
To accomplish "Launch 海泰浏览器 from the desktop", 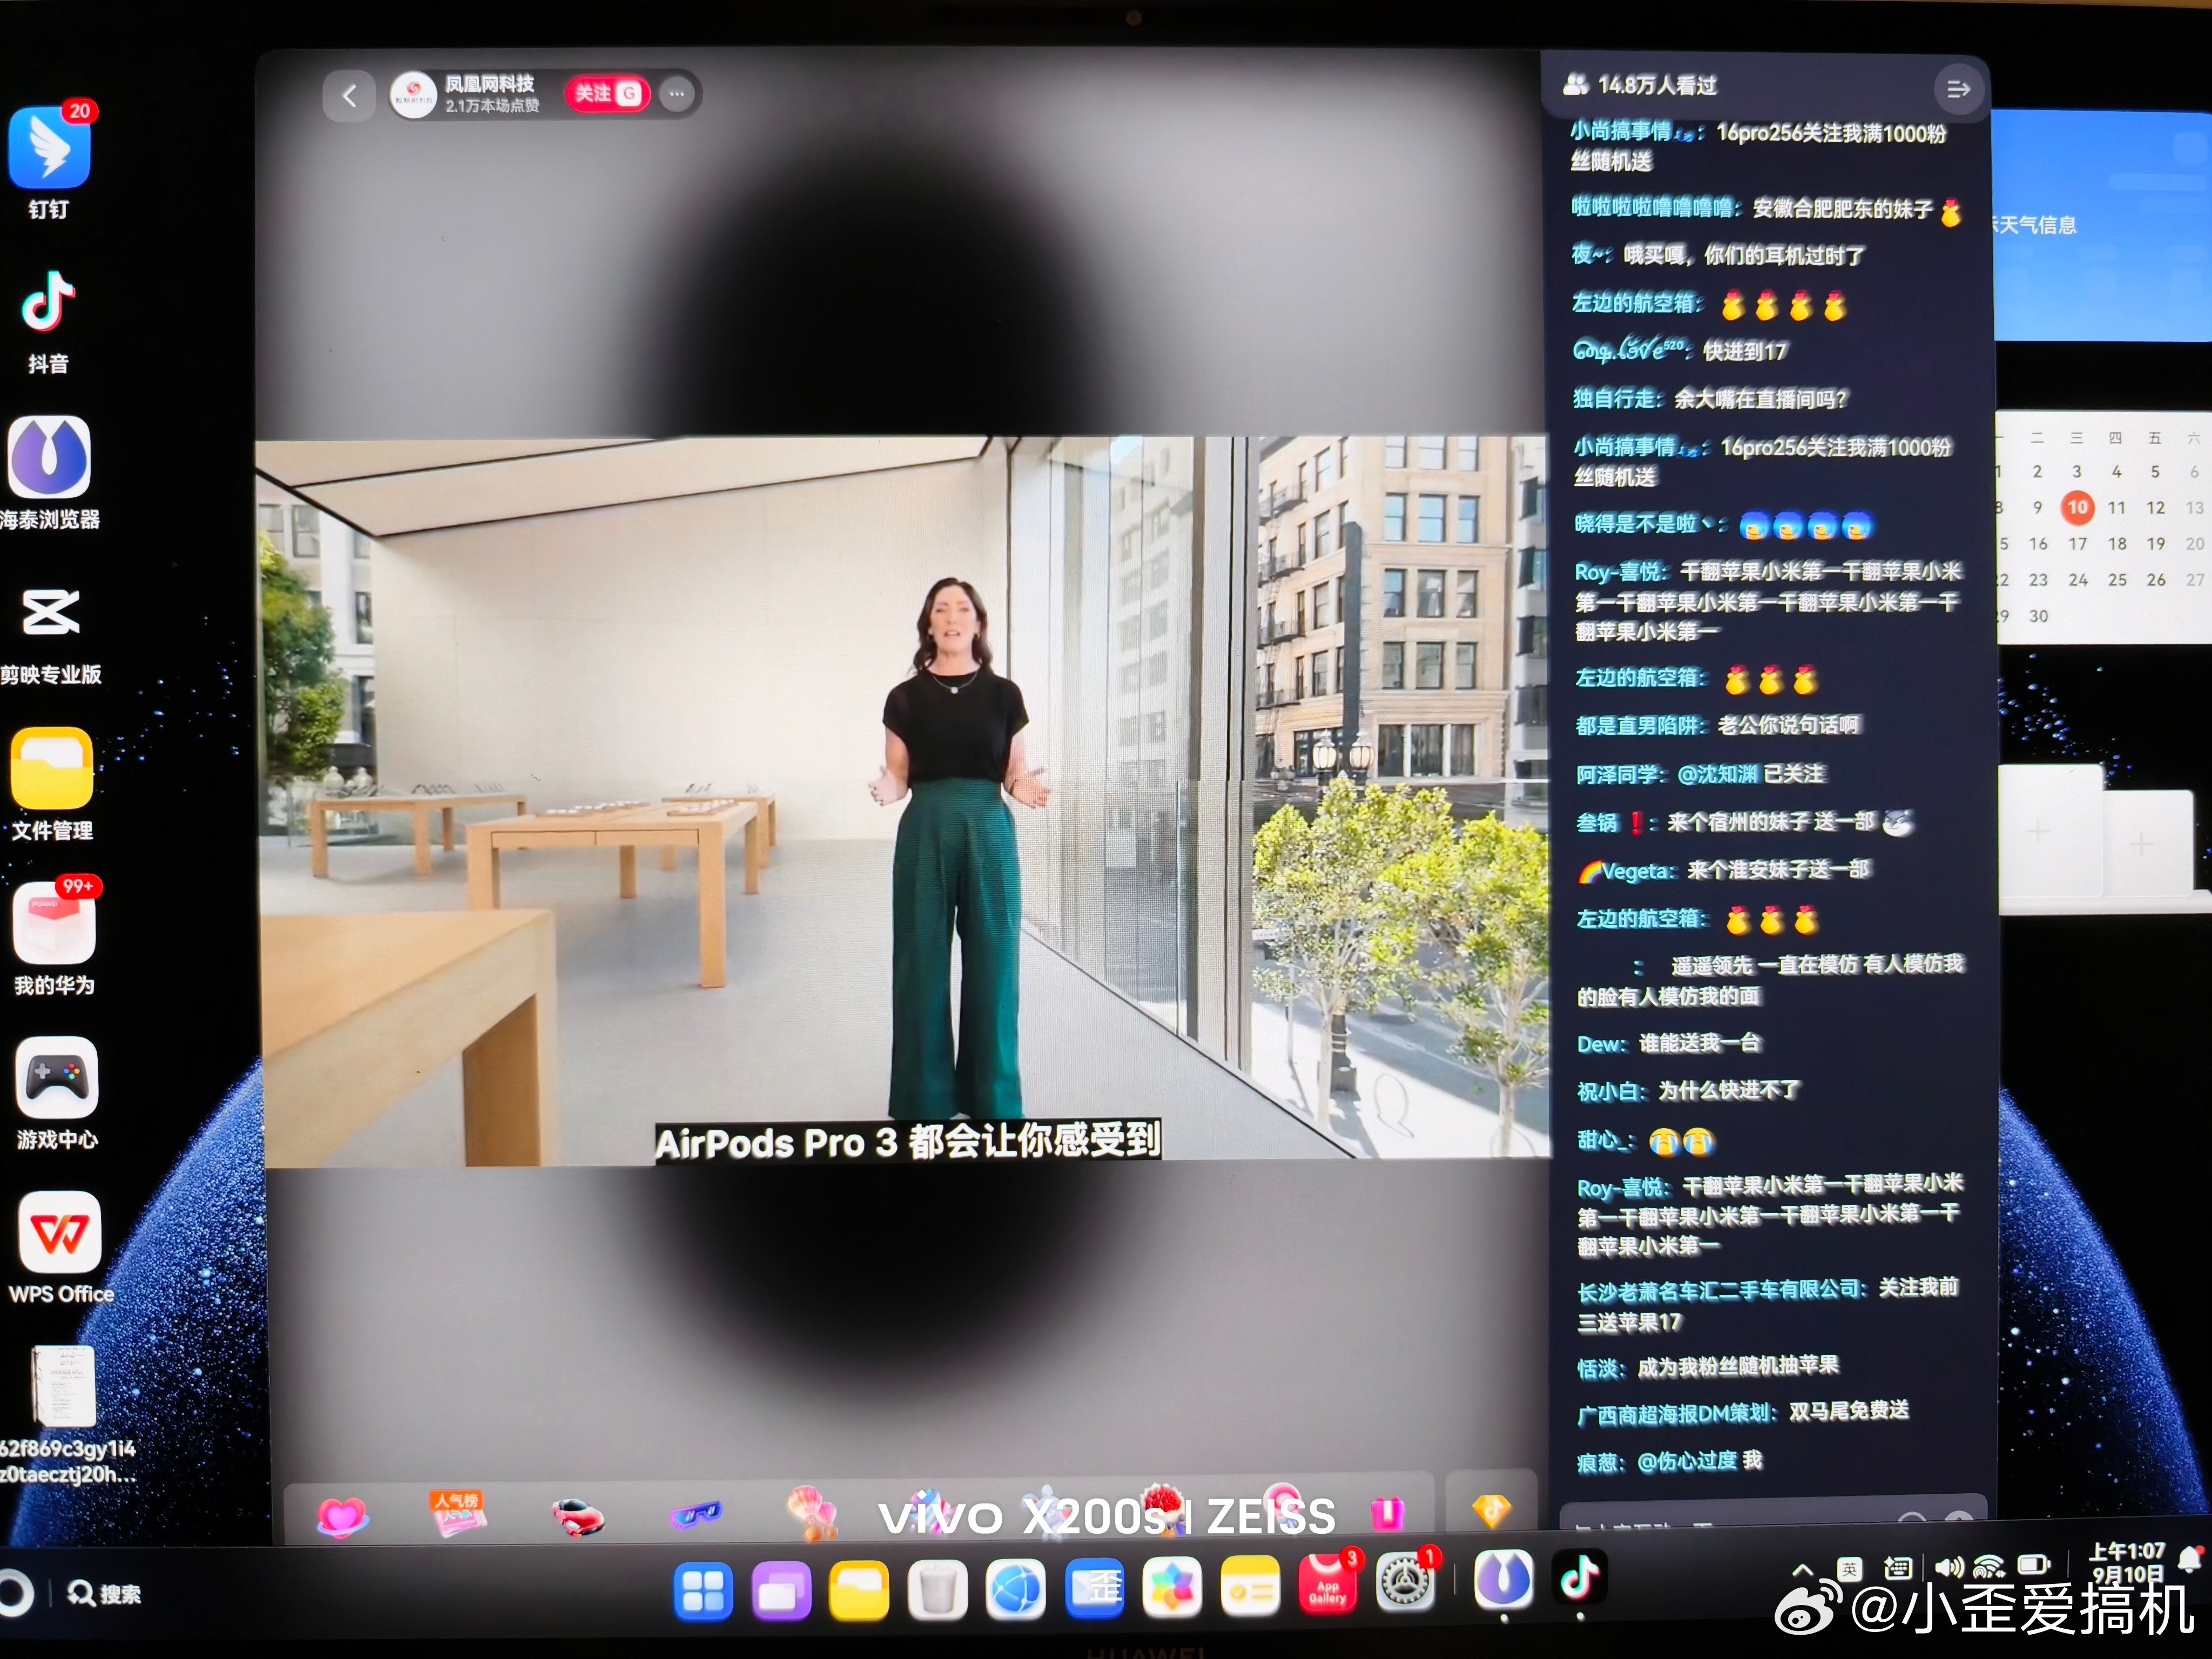I will (50, 458).
